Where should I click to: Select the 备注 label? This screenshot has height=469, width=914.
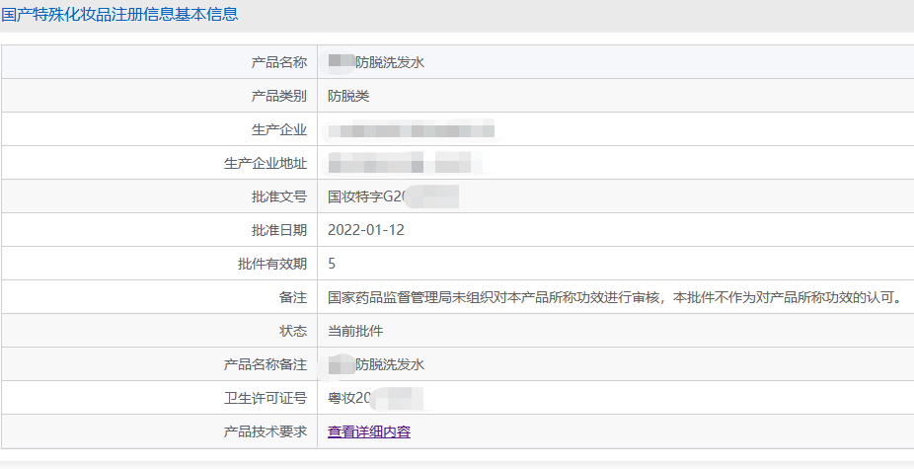click(292, 297)
